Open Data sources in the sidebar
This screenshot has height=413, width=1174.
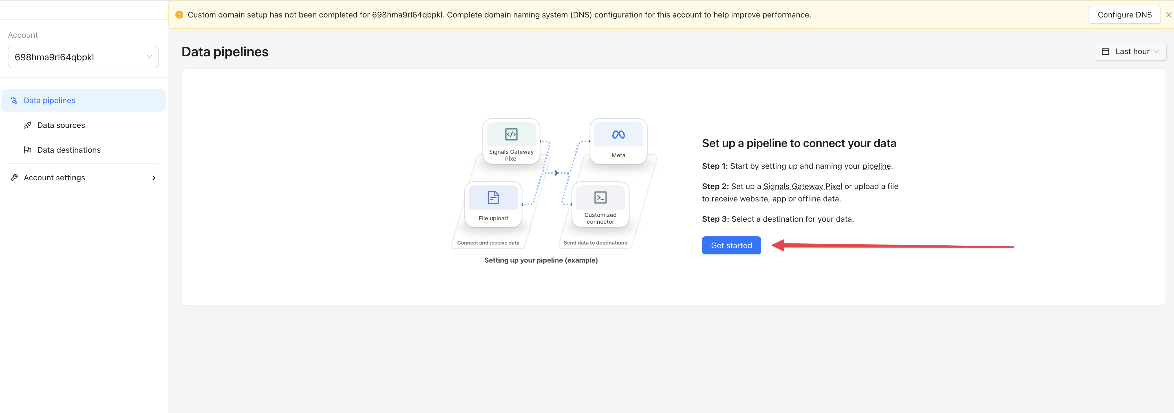61,125
